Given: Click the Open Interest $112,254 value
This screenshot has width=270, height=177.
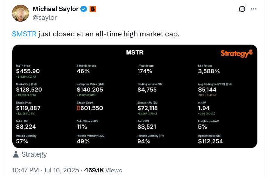Looking at the screenshot, I should (x=211, y=141).
